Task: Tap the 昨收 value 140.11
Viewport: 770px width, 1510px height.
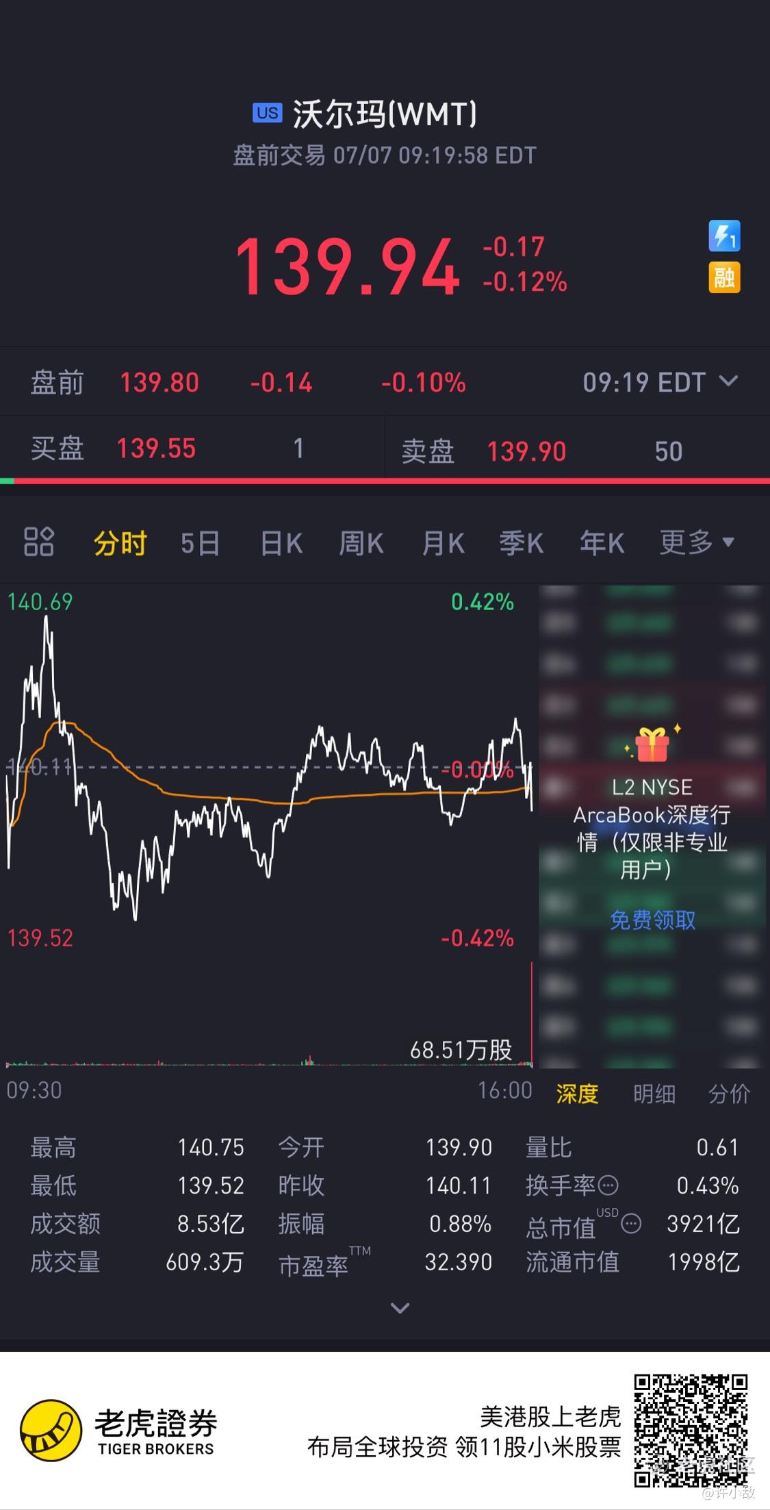Action: pos(459,1185)
